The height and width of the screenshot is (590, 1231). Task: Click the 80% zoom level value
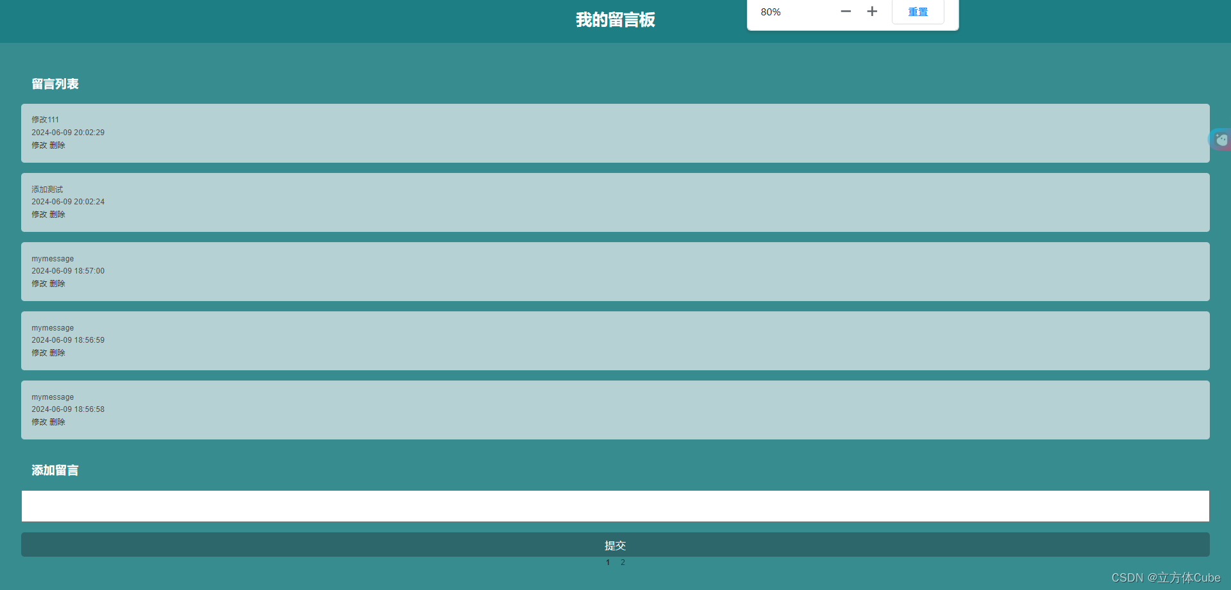click(771, 12)
